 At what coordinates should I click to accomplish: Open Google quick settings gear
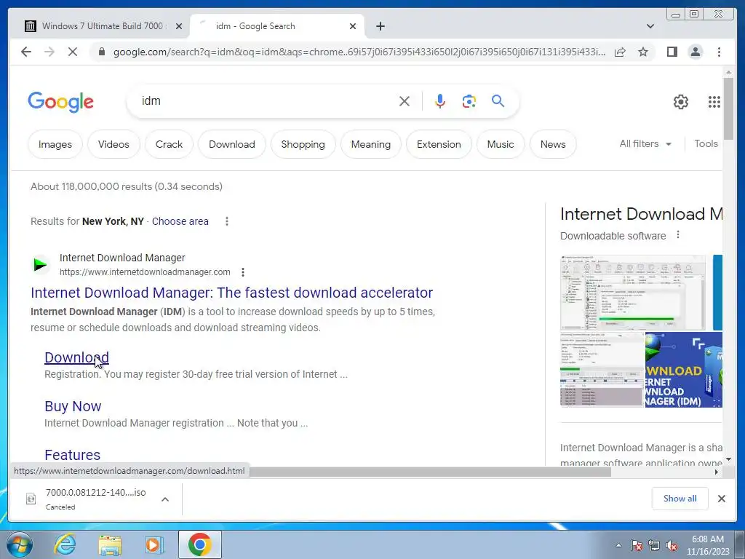(x=681, y=102)
